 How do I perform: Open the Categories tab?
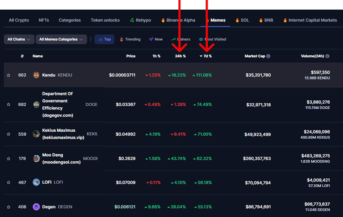70,20
